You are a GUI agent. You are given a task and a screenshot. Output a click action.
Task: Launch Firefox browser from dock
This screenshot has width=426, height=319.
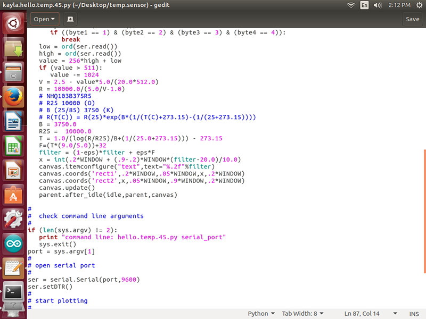tap(13, 97)
